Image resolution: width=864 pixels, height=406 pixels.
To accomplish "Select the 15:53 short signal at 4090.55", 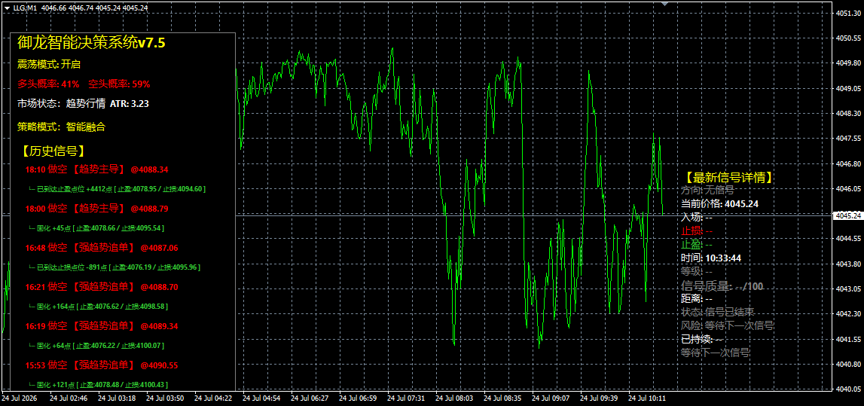I will 102,365.
